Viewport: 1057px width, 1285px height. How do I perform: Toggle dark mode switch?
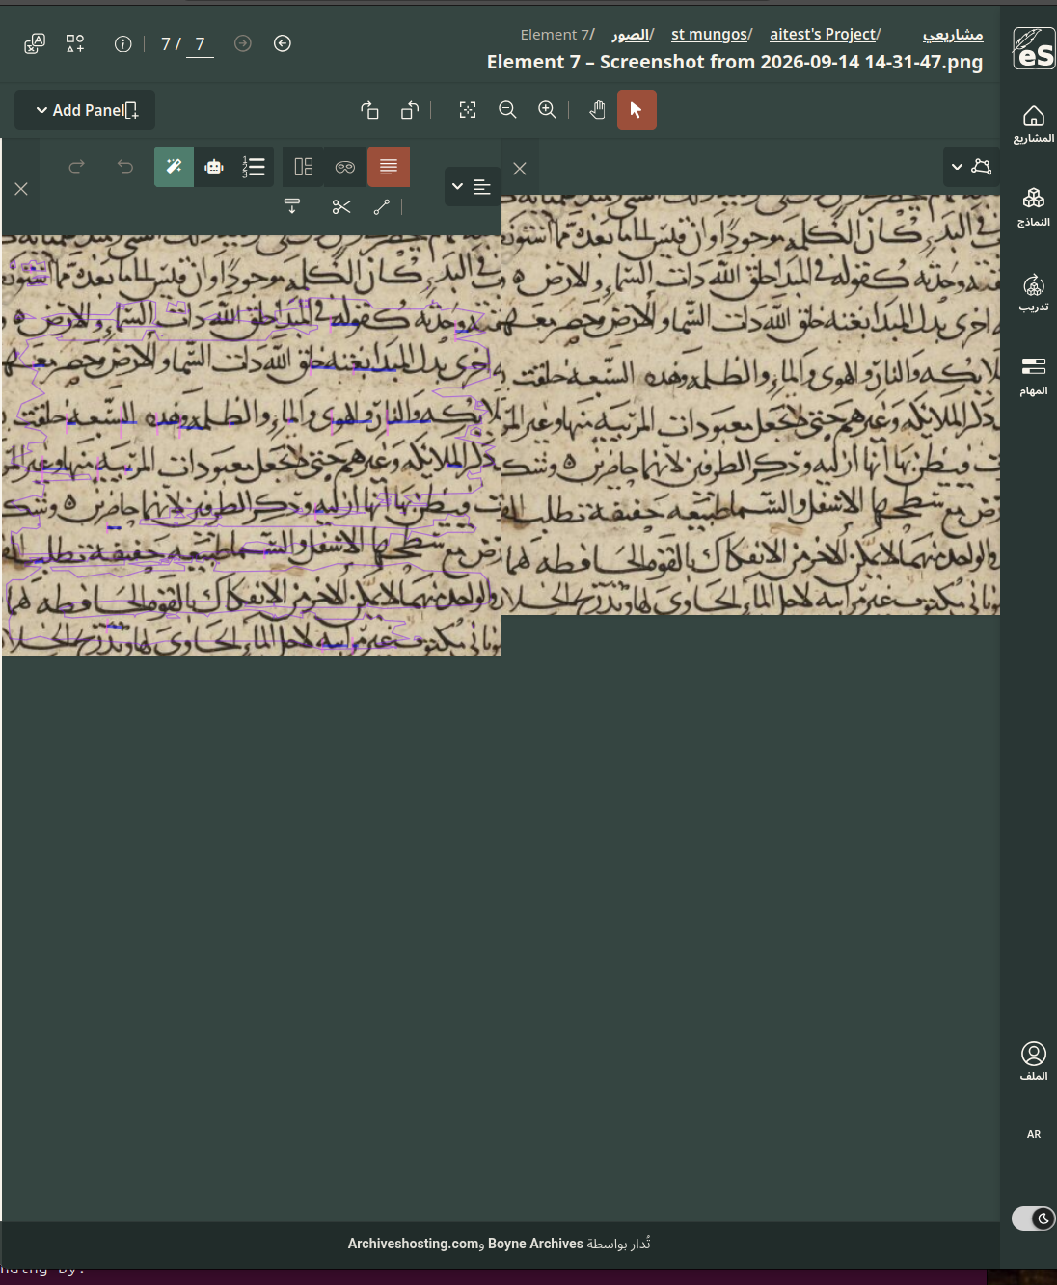(x=1033, y=1218)
